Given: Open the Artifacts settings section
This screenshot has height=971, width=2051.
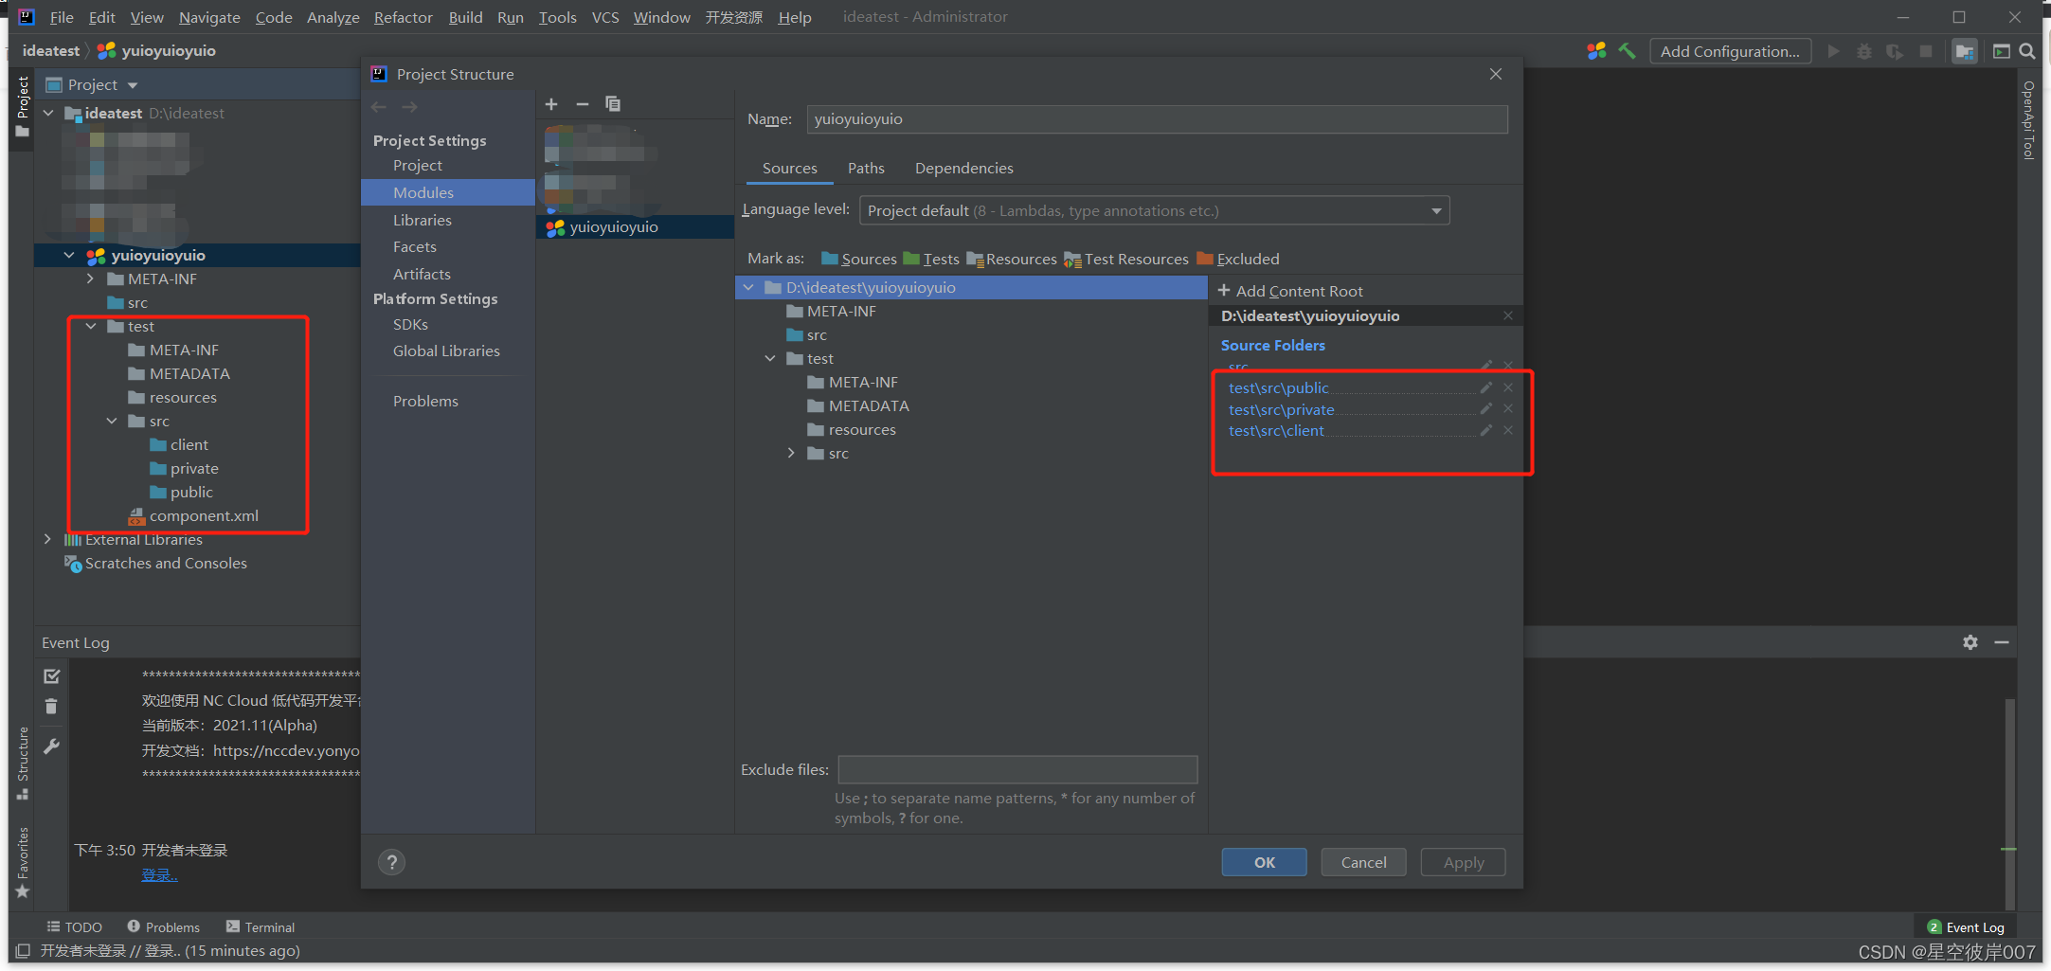Looking at the screenshot, I should [422, 274].
